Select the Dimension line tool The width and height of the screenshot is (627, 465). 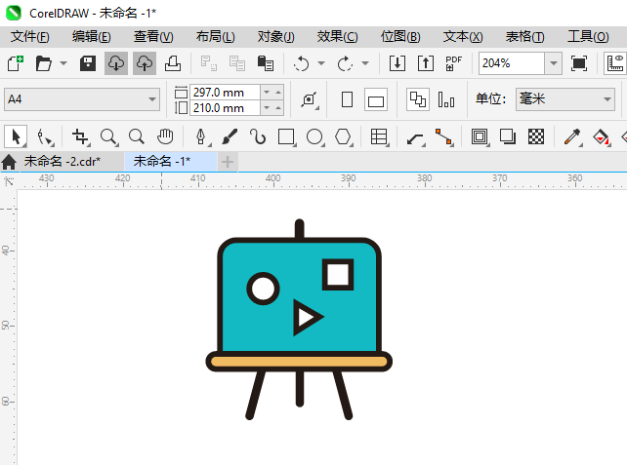click(x=415, y=136)
